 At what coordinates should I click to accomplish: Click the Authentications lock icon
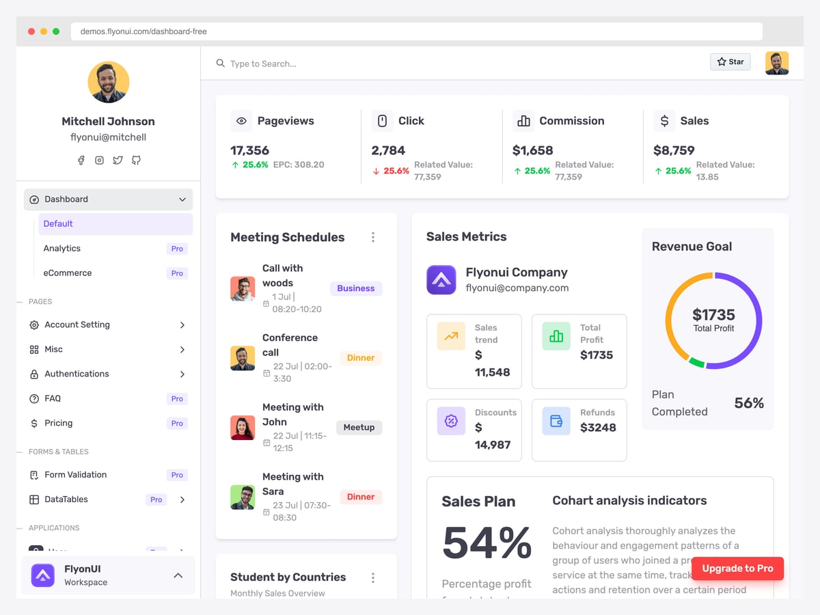34,374
